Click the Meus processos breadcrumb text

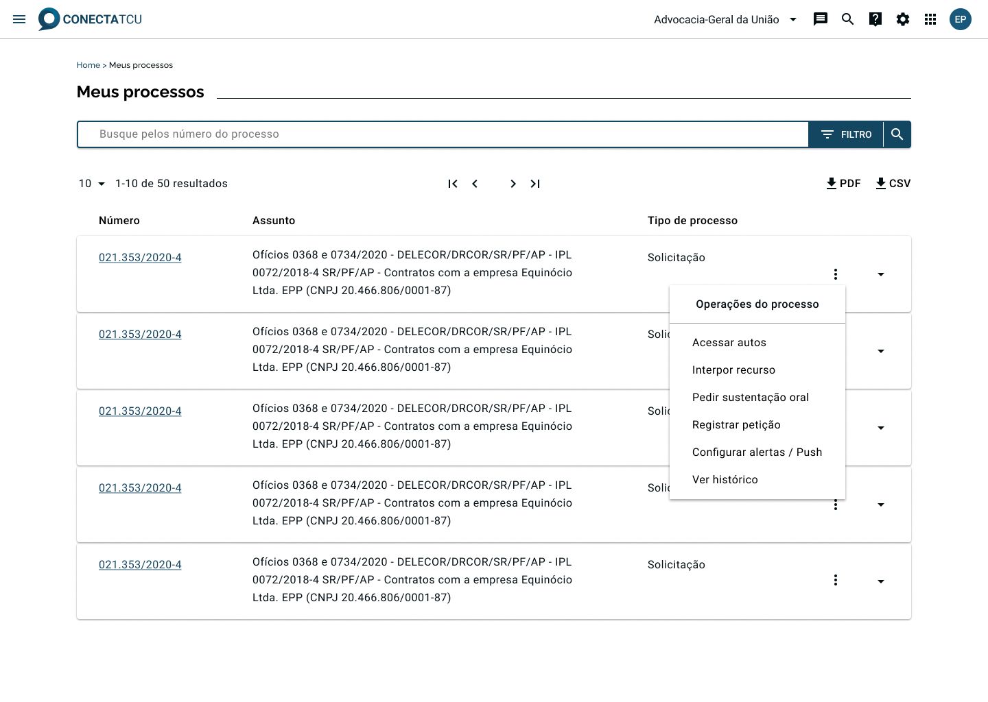pyautogui.click(x=141, y=65)
